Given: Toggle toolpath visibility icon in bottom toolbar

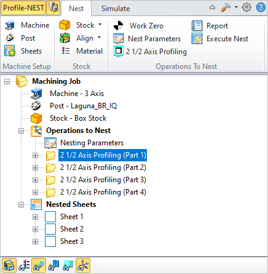Looking at the screenshot, I should pos(39,265).
